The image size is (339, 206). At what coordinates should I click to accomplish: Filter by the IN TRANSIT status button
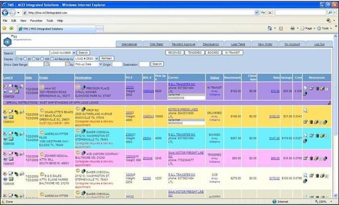(x=233, y=53)
